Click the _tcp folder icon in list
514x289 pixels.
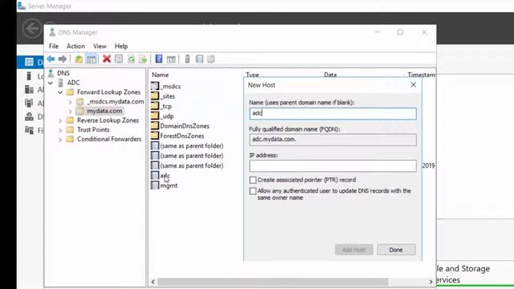[155, 106]
